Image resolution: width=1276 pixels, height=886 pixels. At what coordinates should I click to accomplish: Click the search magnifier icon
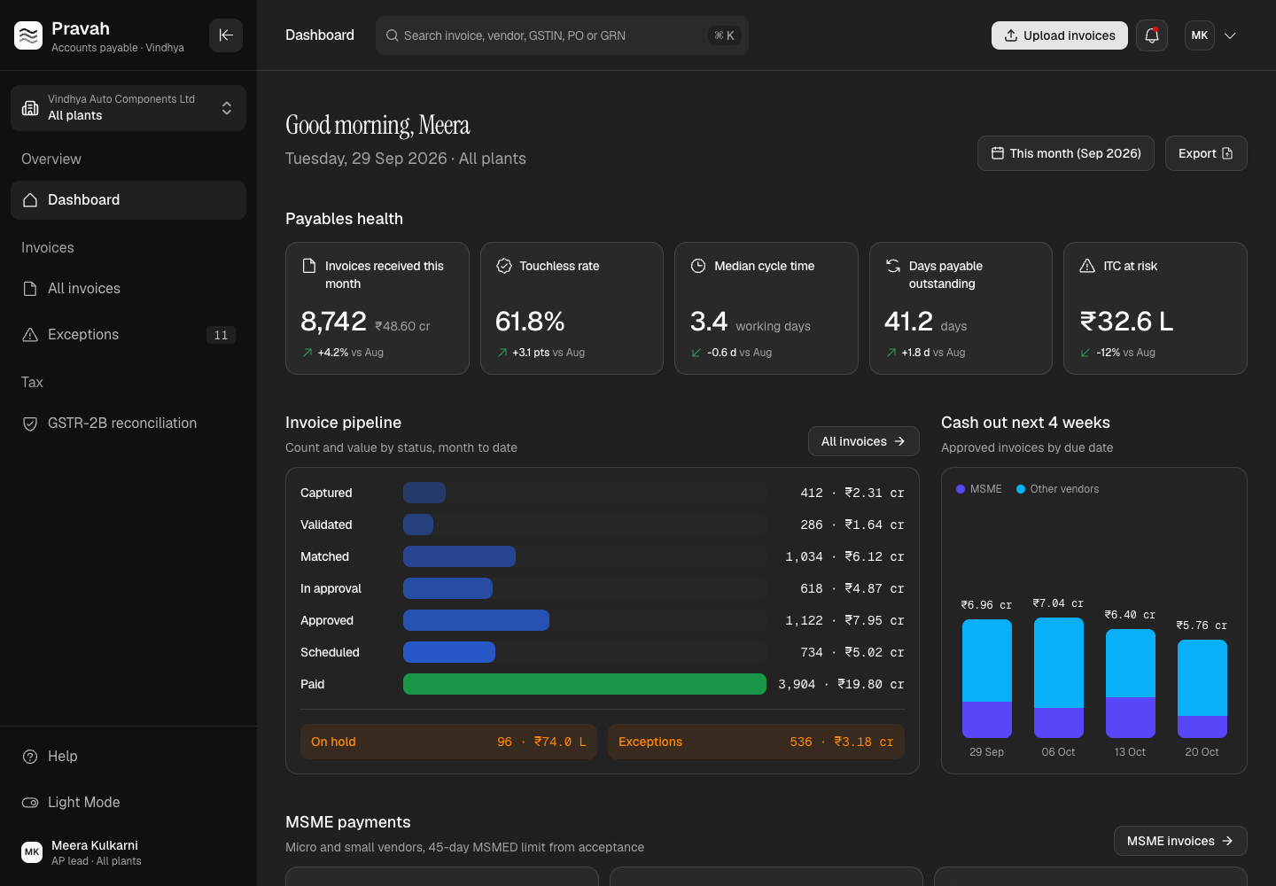pos(393,35)
